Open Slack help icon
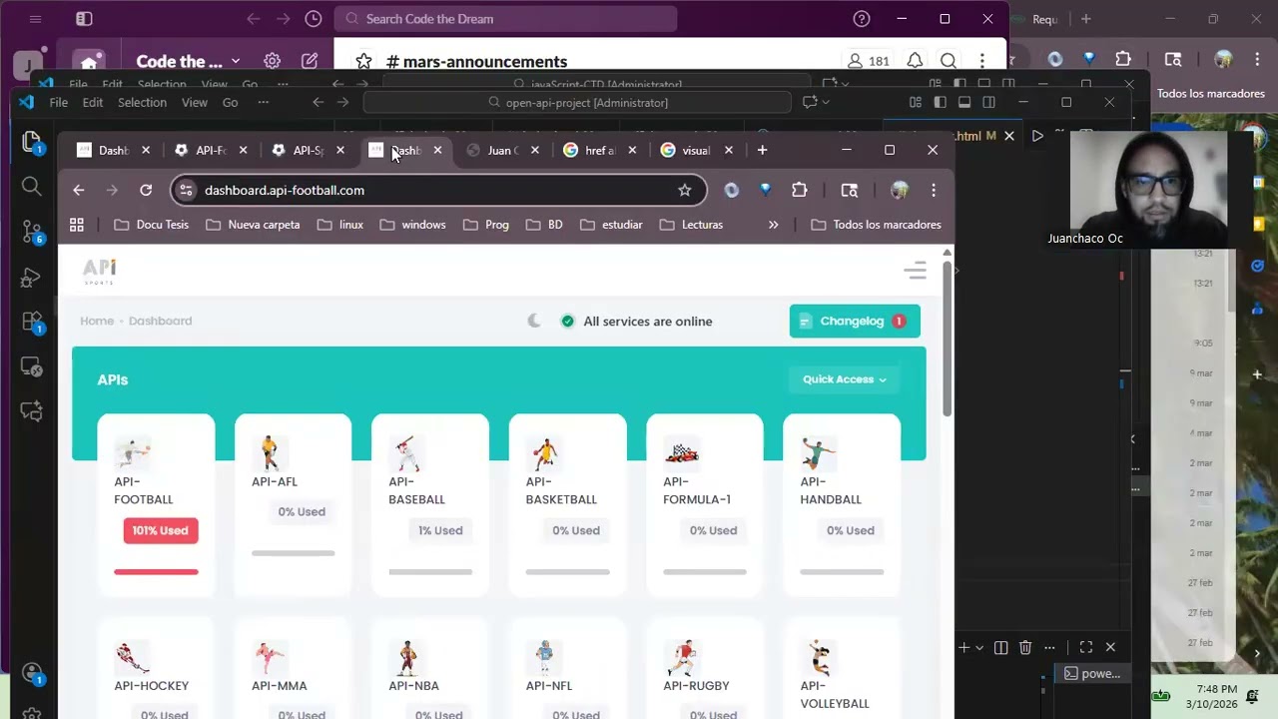This screenshot has width=1278, height=719. coord(862,18)
